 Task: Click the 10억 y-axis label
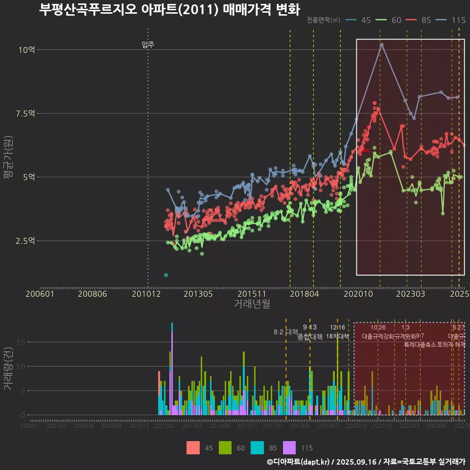(26, 50)
